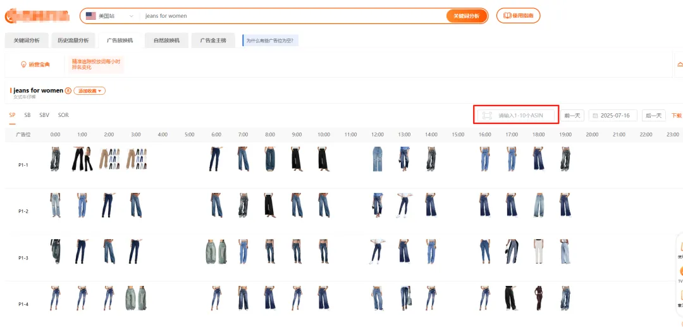
Task: Click the ASIN input field
Action: point(517,115)
